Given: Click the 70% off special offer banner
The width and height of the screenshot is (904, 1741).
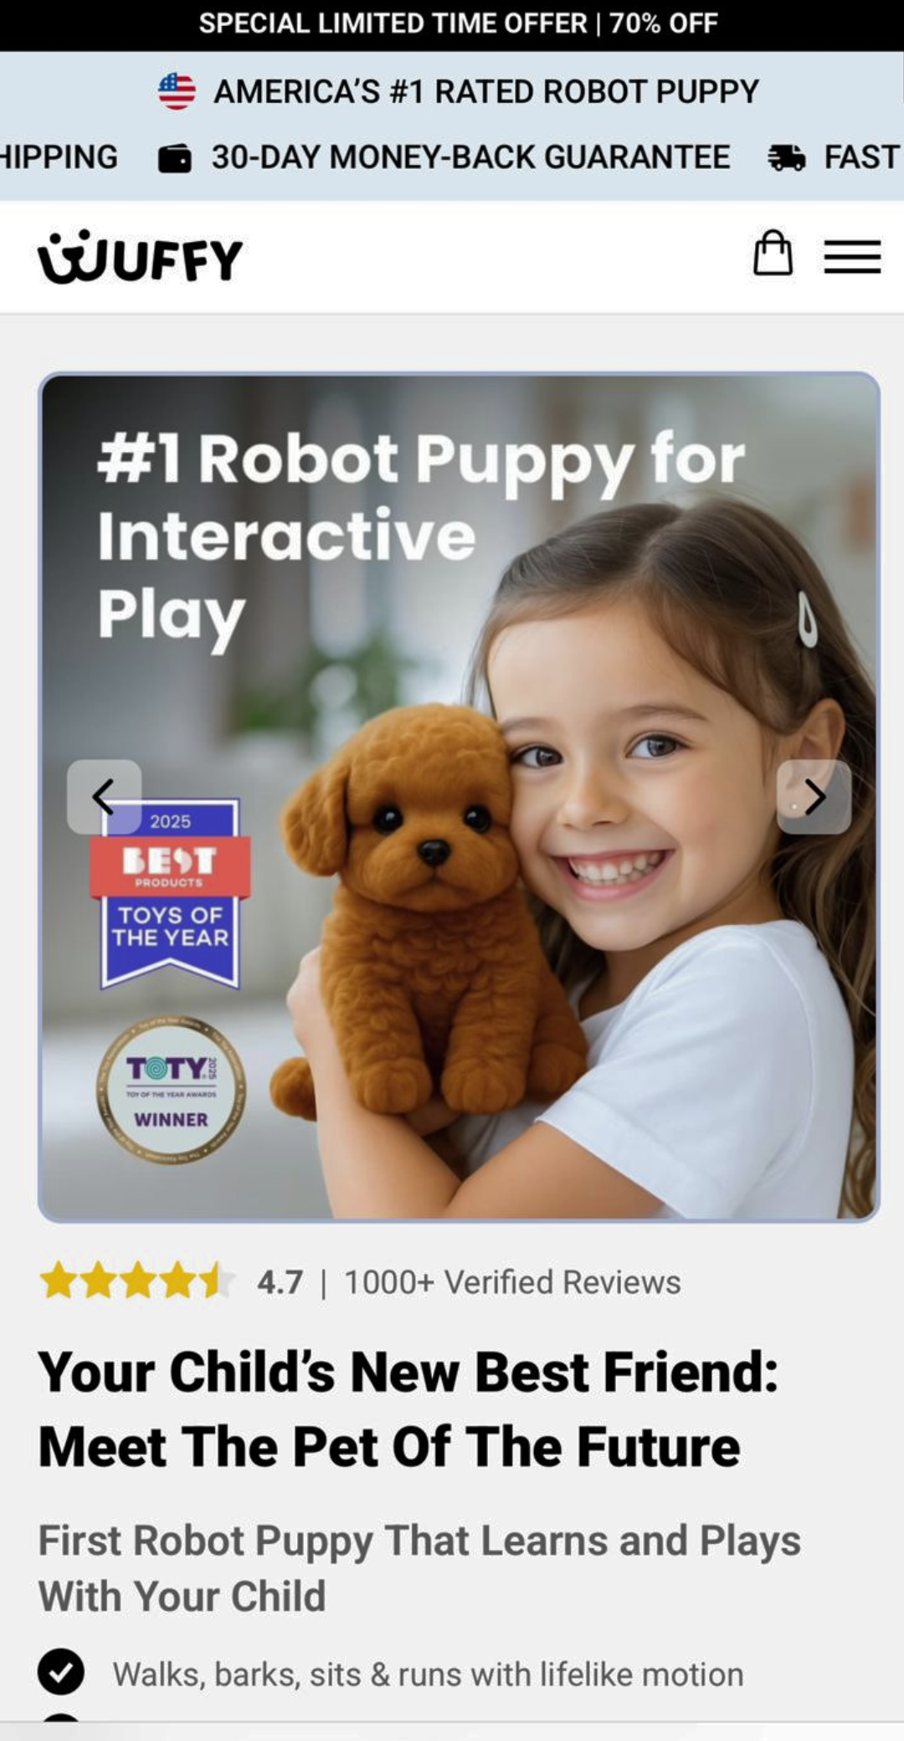Looking at the screenshot, I should (452, 24).
